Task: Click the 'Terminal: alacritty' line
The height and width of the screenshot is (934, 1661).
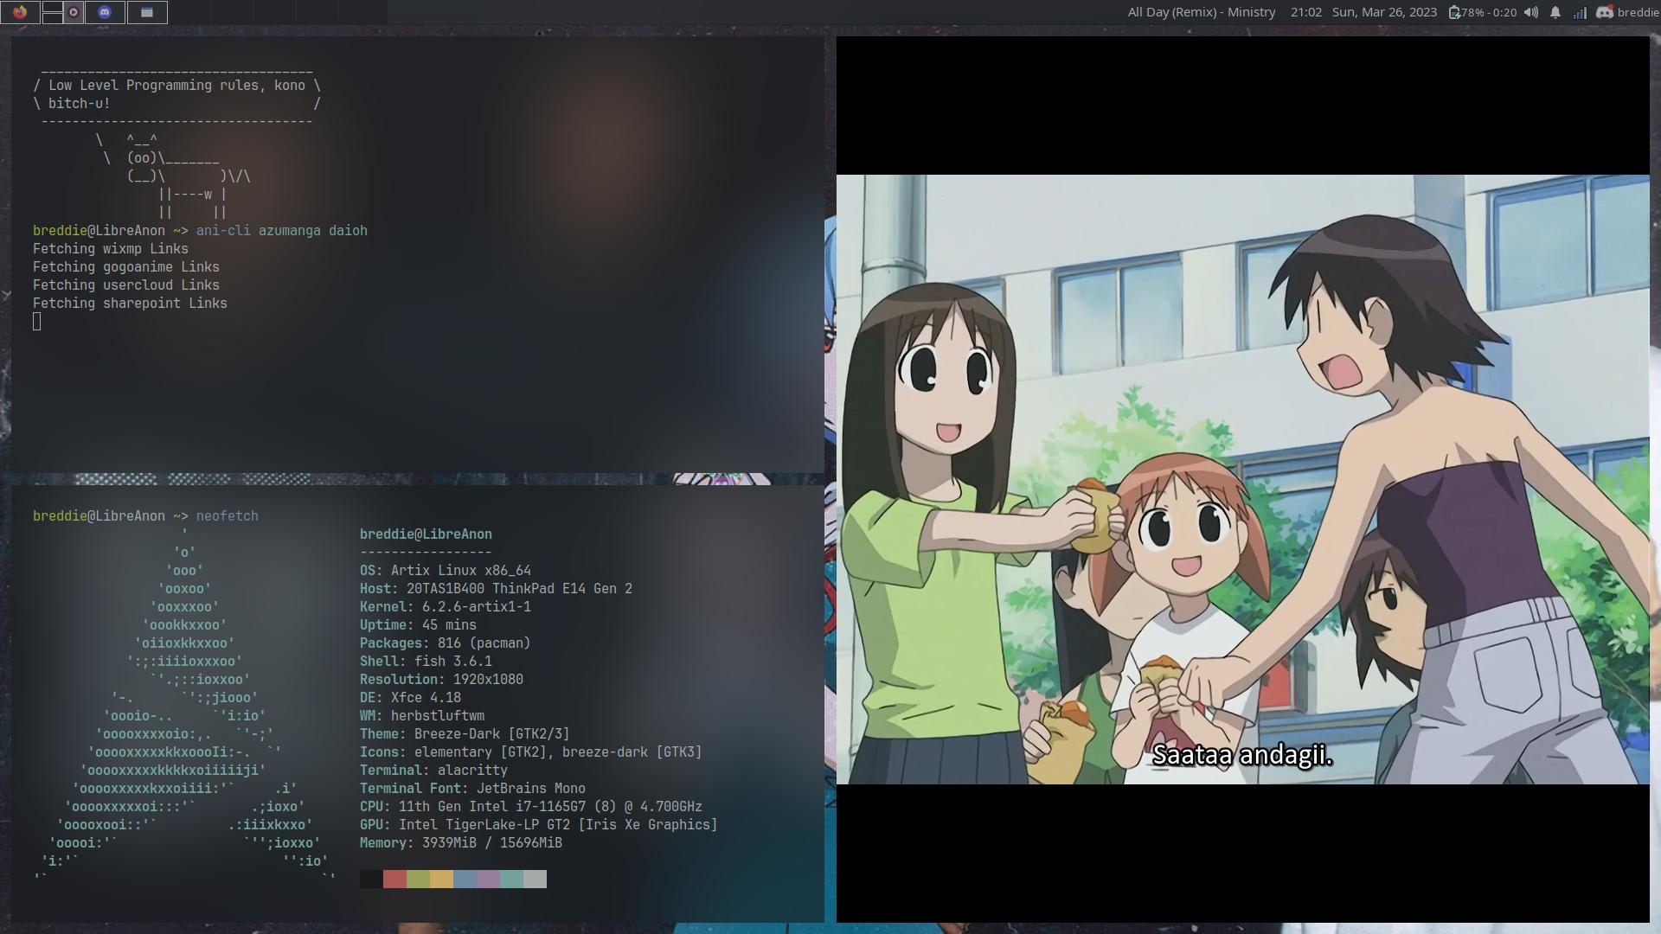Action: click(433, 771)
